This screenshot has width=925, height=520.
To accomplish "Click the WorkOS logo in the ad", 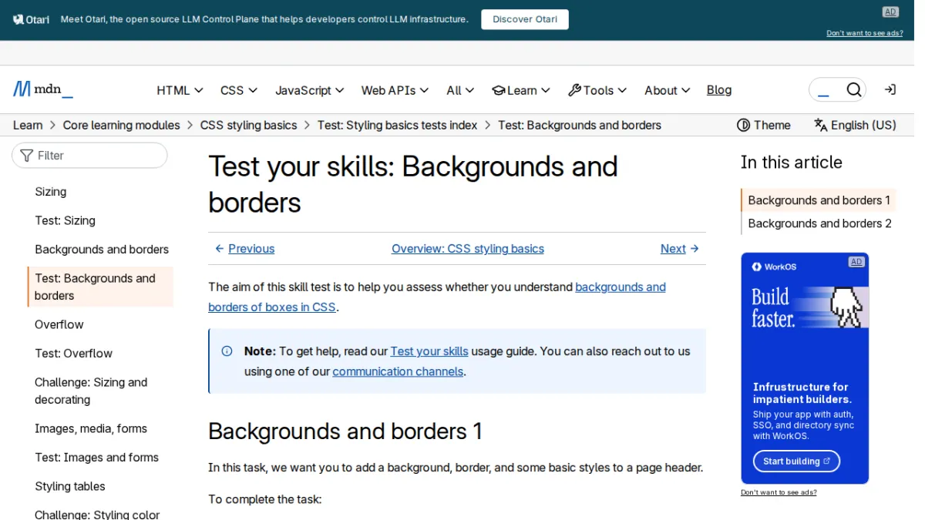I will tap(775, 267).
